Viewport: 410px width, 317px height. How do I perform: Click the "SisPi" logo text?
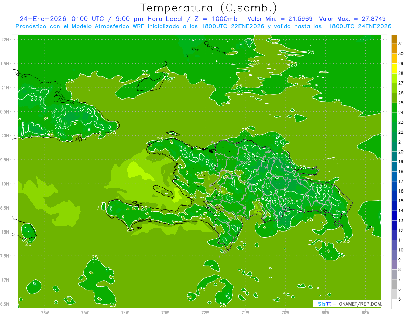click(x=325, y=304)
